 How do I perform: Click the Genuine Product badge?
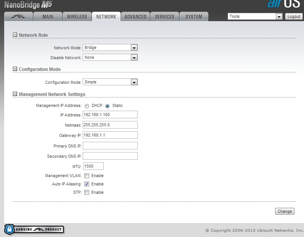[x=34, y=229]
